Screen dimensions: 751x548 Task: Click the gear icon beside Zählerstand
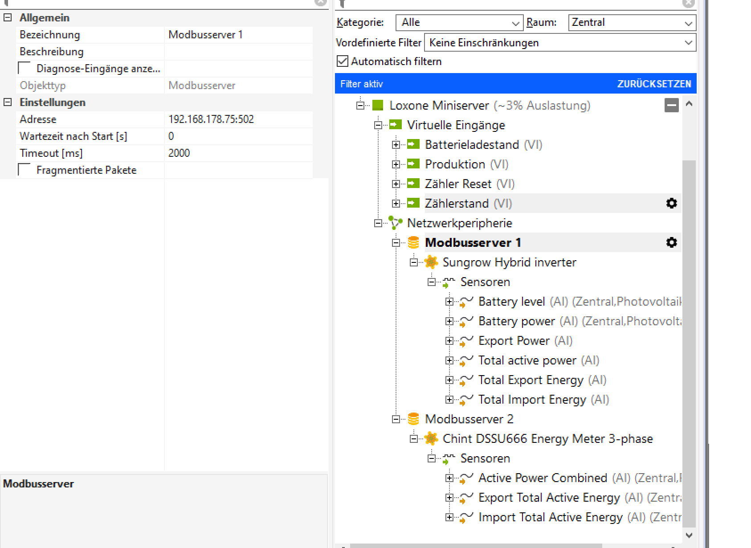click(x=671, y=204)
